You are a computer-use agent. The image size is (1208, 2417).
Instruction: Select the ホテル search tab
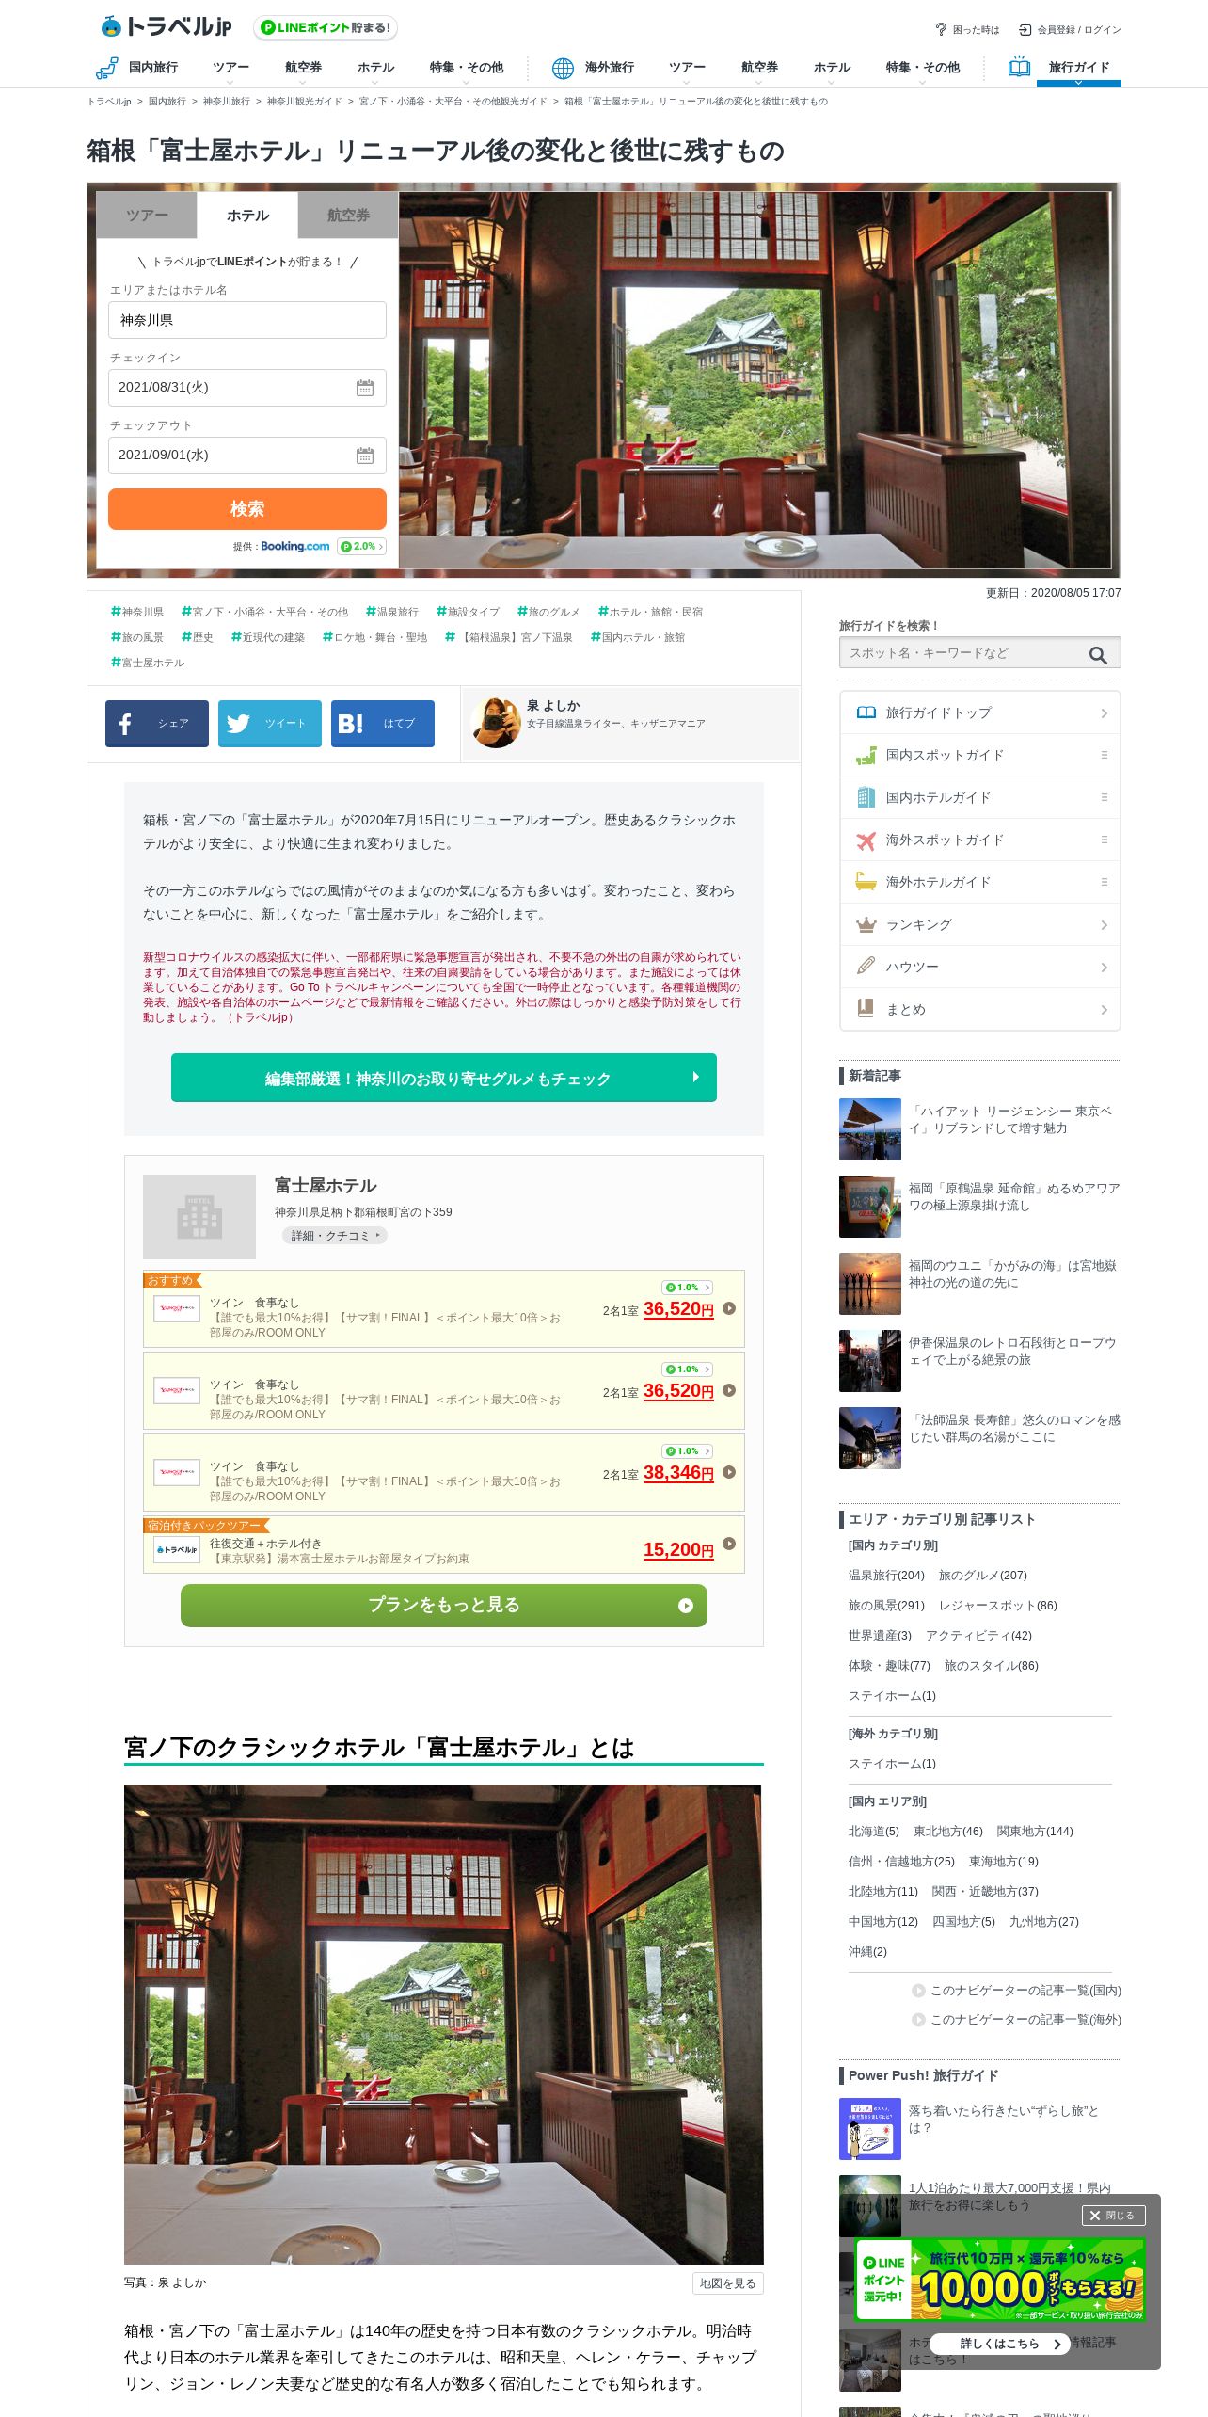pyautogui.click(x=247, y=216)
